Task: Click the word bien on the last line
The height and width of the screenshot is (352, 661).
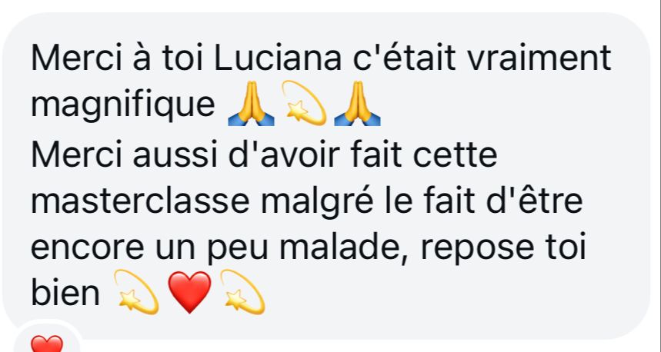Action: pyautogui.click(x=65, y=293)
